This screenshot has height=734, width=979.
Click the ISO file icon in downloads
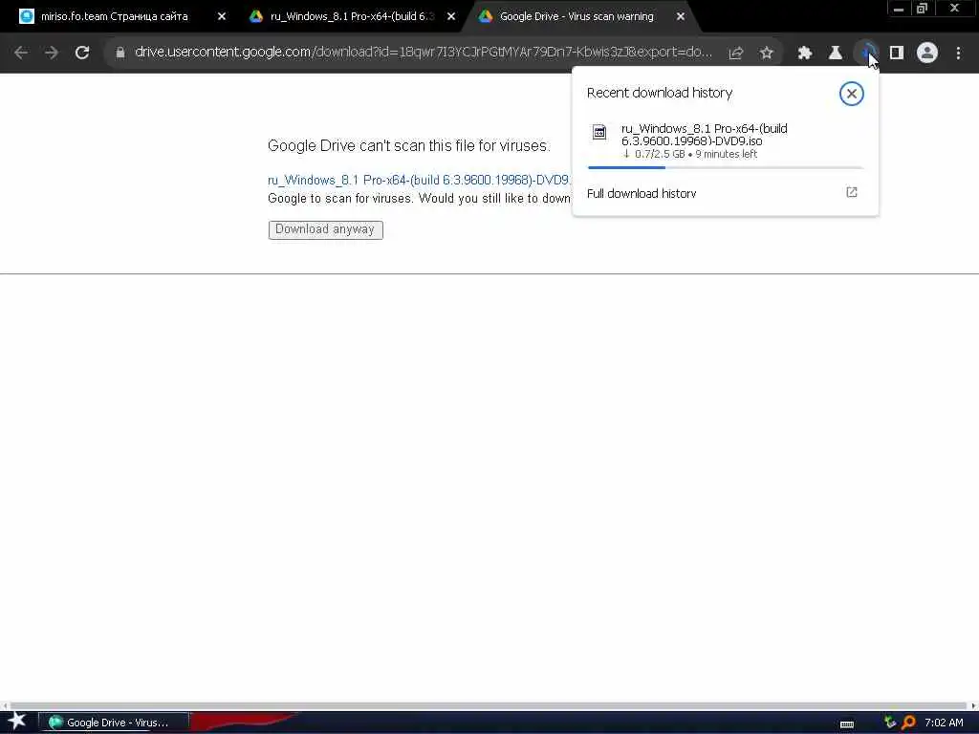click(599, 132)
